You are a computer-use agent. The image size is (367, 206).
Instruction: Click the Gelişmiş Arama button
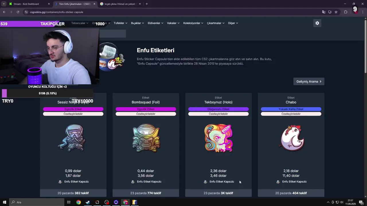tap(309, 82)
